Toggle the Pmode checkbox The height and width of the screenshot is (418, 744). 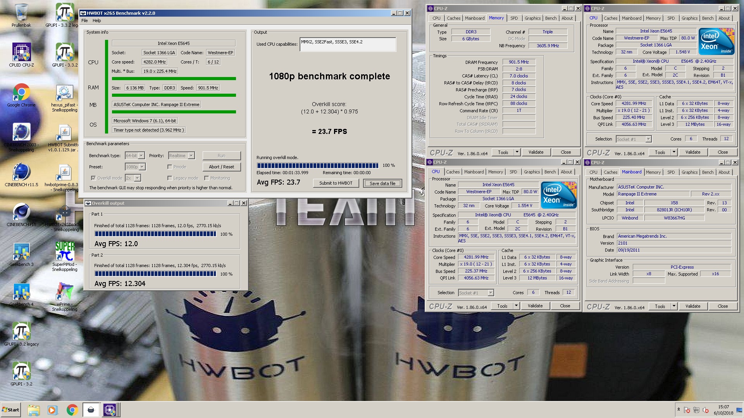pos(170,167)
